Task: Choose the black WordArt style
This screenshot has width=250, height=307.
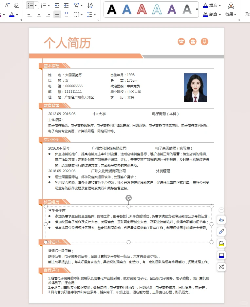Action: click(112, 9)
